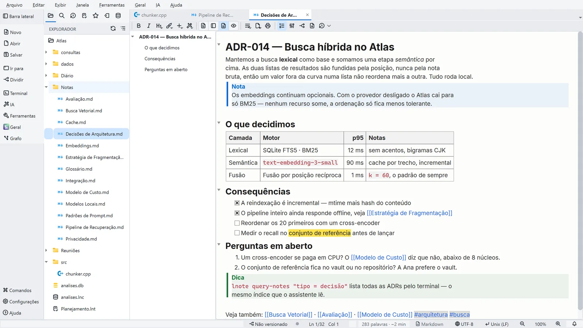
Task: Follow the [[Estratégia de Fragmentação]] link
Action: tap(409, 213)
